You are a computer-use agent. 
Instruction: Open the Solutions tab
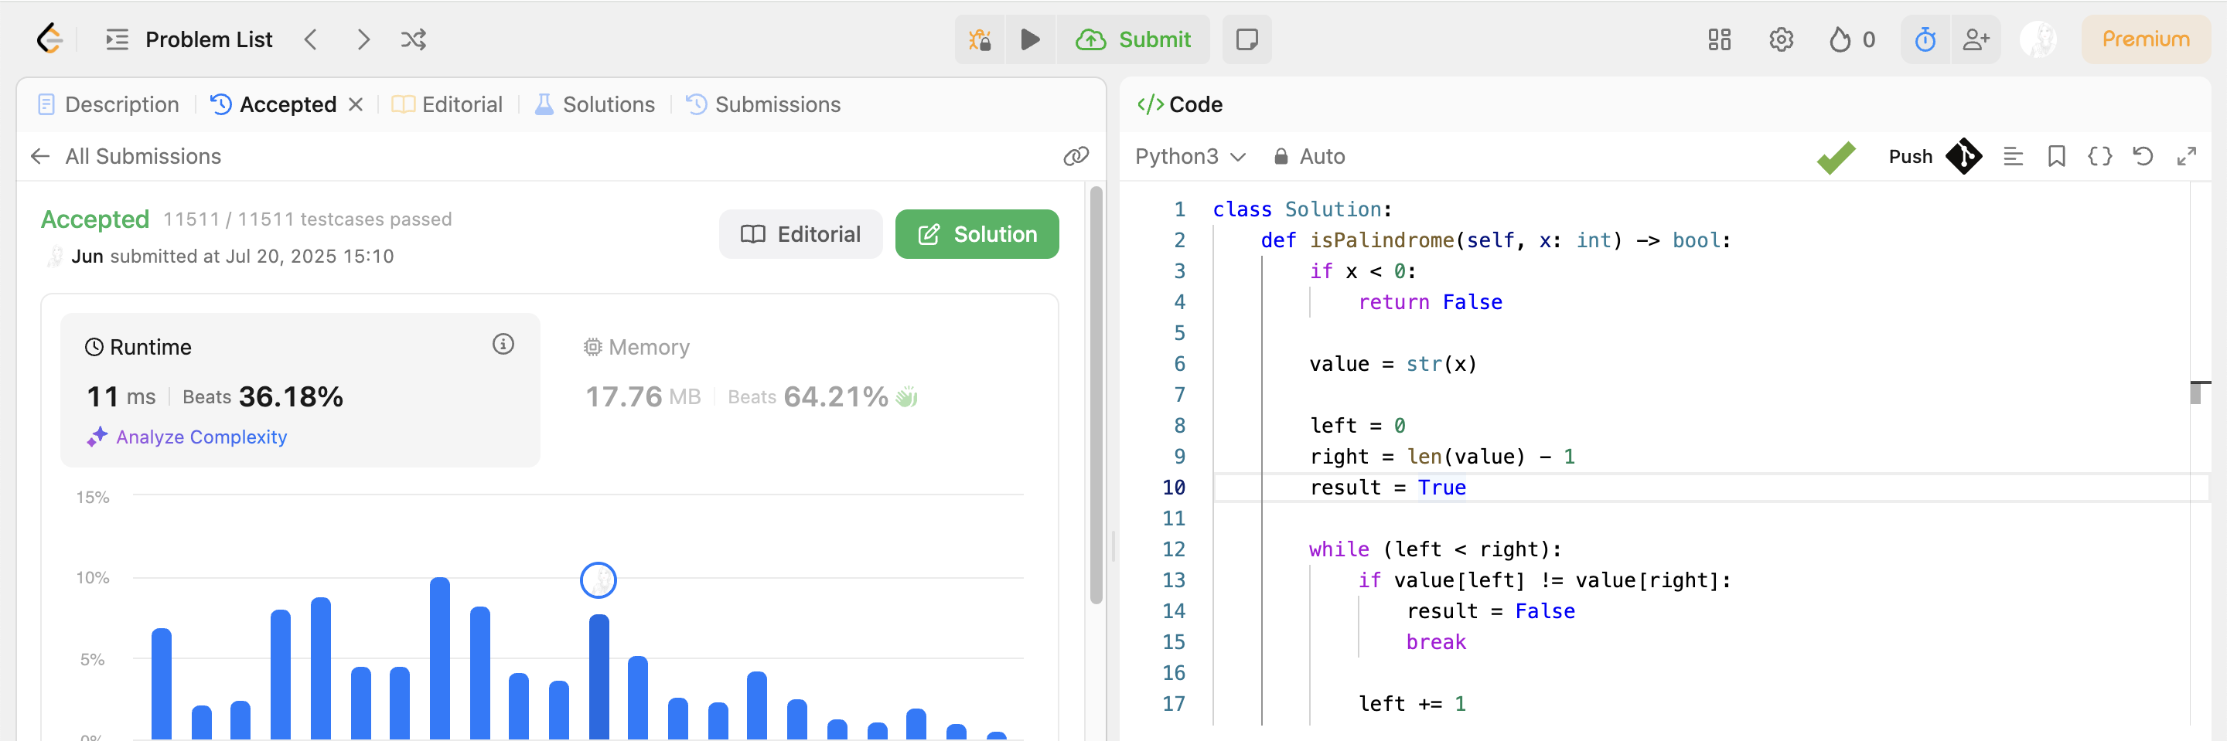click(595, 104)
